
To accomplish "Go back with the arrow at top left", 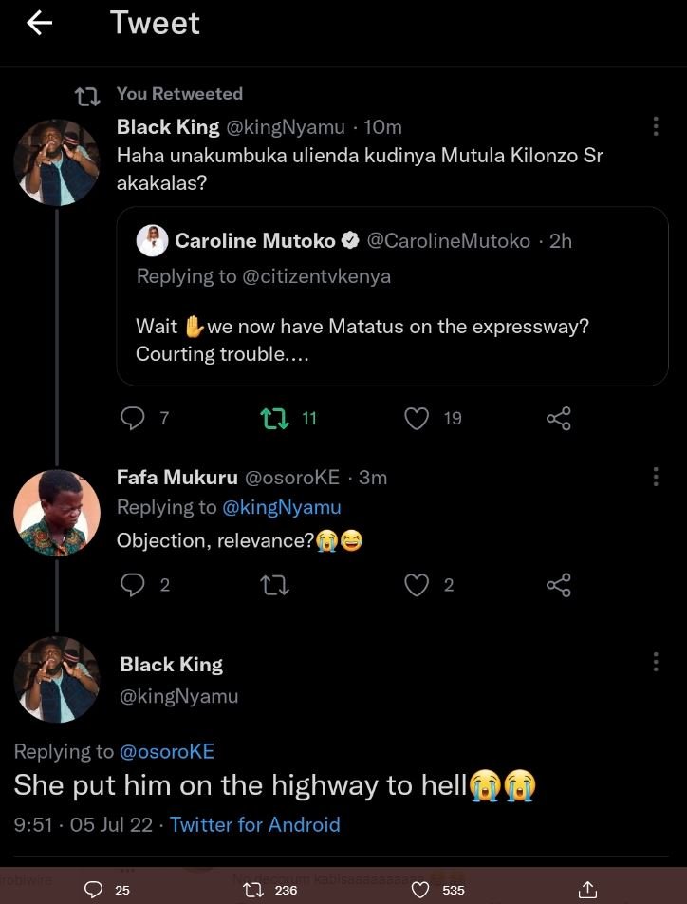I will [39, 23].
